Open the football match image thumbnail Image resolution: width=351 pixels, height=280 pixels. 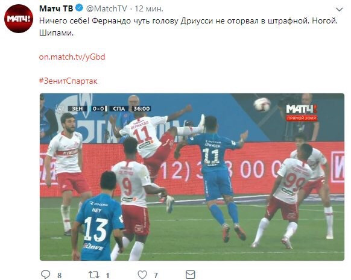point(192,177)
